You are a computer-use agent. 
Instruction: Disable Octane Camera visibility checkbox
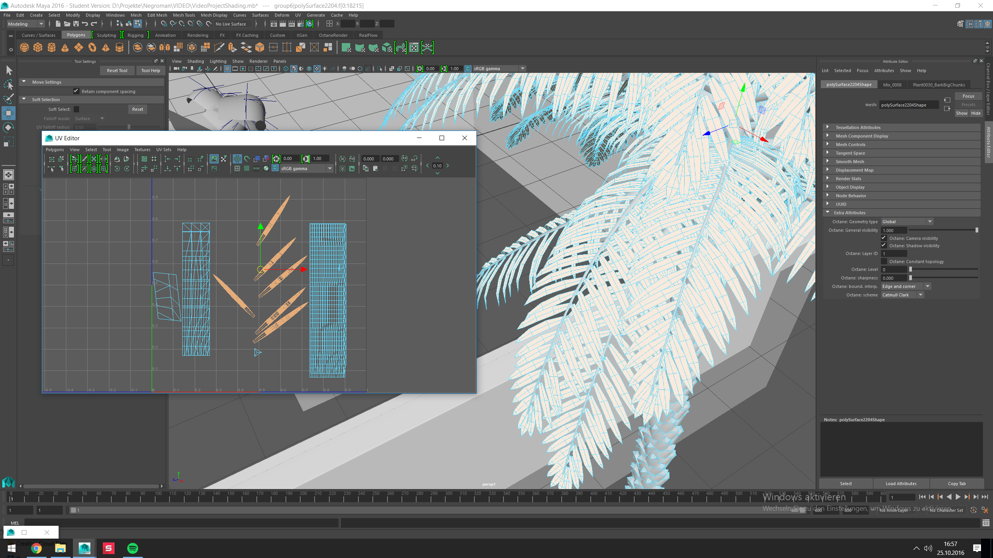pyautogui.click(x=884, y=238)
